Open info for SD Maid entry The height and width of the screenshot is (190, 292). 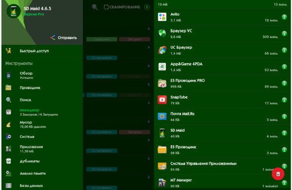(284, 133)
